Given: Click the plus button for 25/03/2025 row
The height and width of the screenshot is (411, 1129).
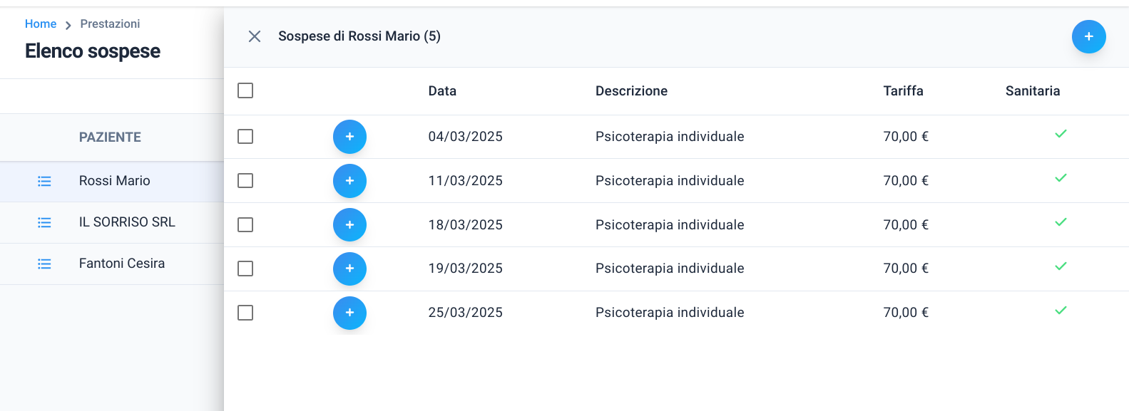Looking at the screenshot, I should [x=349, y=313].
